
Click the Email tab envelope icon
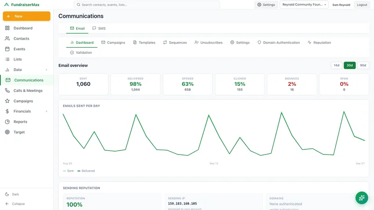[x=72, y=28]
